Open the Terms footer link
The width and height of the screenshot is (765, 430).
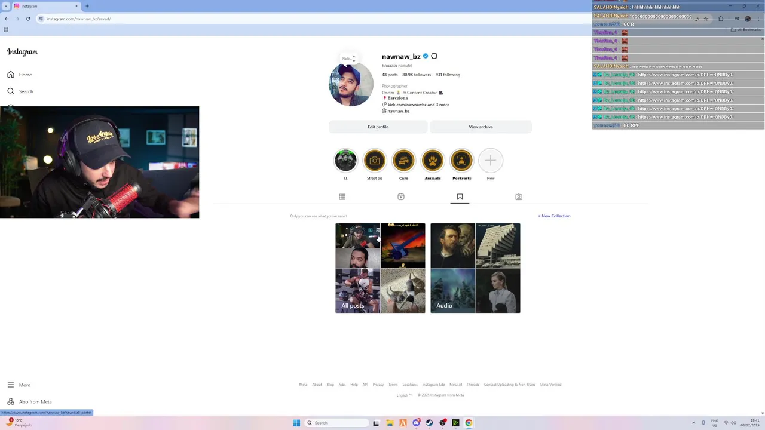[x=393, y=385]
